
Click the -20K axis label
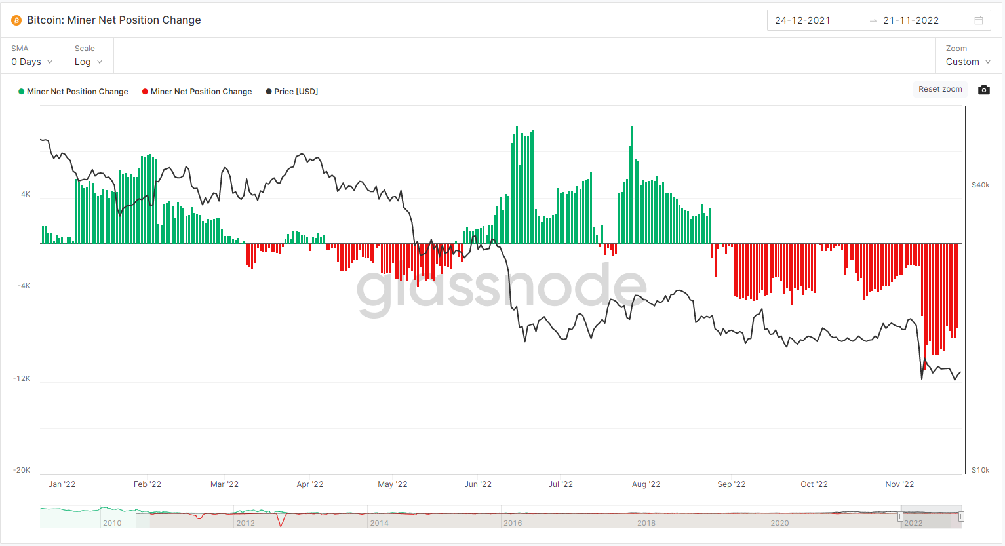22,471
